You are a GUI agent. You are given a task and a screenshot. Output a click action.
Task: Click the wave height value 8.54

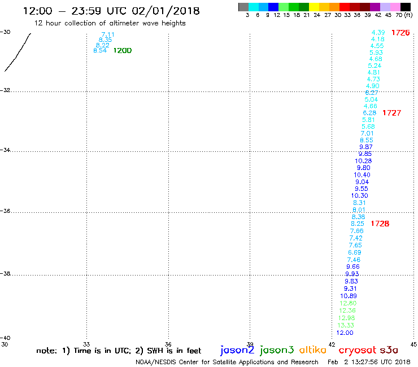click(x=100, y=50)
